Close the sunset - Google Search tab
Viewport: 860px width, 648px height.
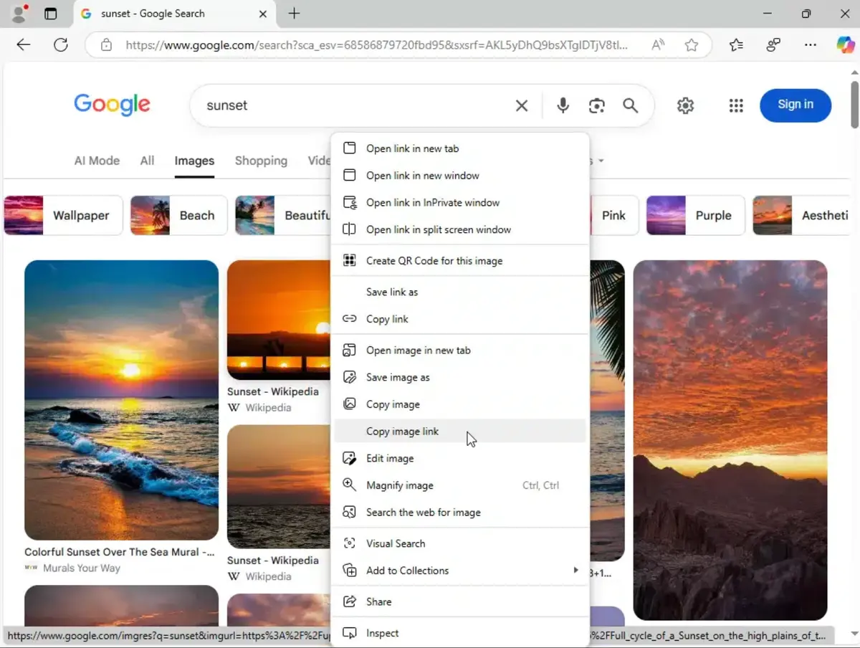coord(262,14)
